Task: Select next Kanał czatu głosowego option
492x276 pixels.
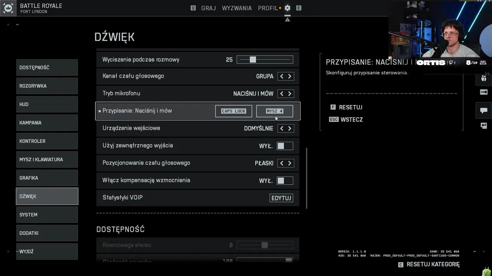Action: point(290,76)
